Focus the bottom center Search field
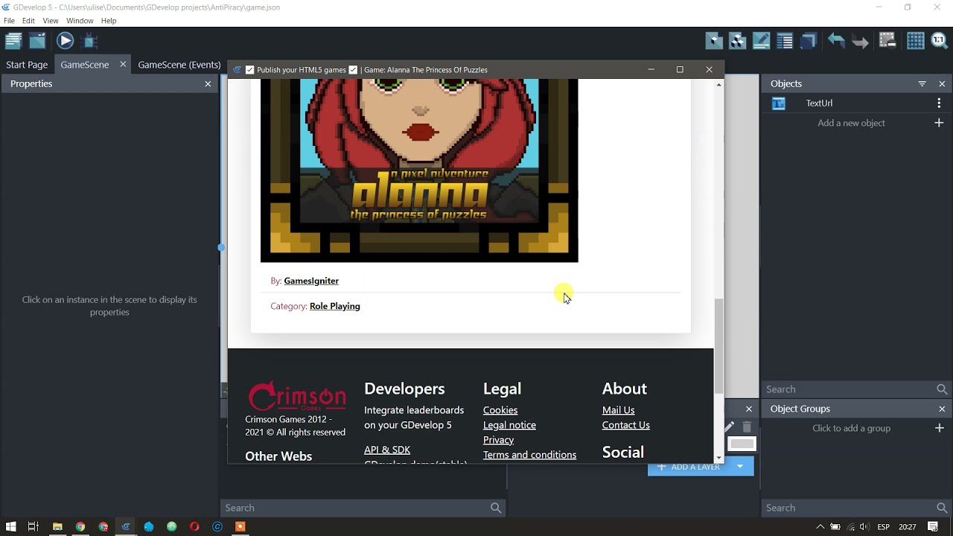The image size is (953, 536). point(354,508)
